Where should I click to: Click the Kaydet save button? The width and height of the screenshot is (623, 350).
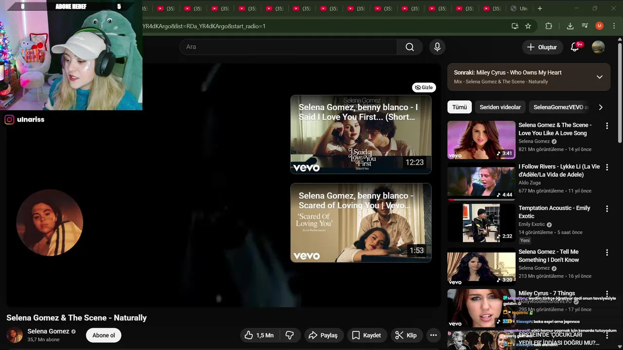[366, 335]
